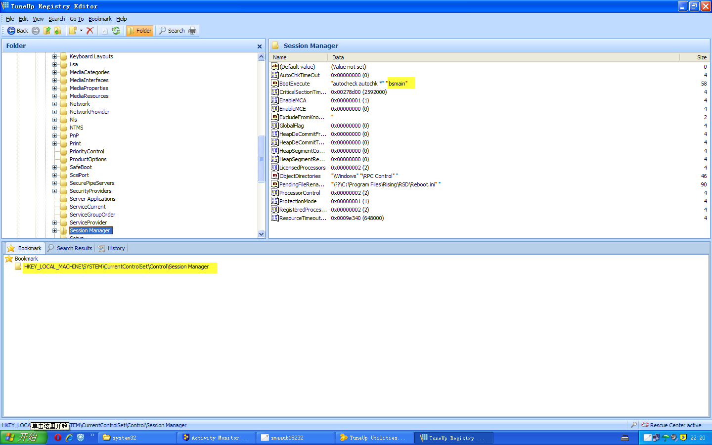Image resolution: width=712 pixels, height=445 pixels.
Task: Expand the MediaCategories key
Action: [x=55, y=72]
